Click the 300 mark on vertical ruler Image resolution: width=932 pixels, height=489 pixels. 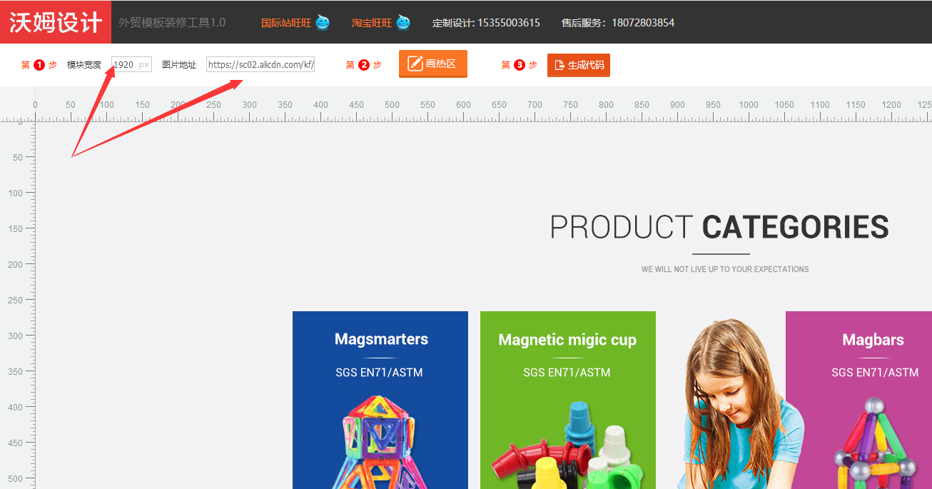pyautogui.click(x=14, y=336)
